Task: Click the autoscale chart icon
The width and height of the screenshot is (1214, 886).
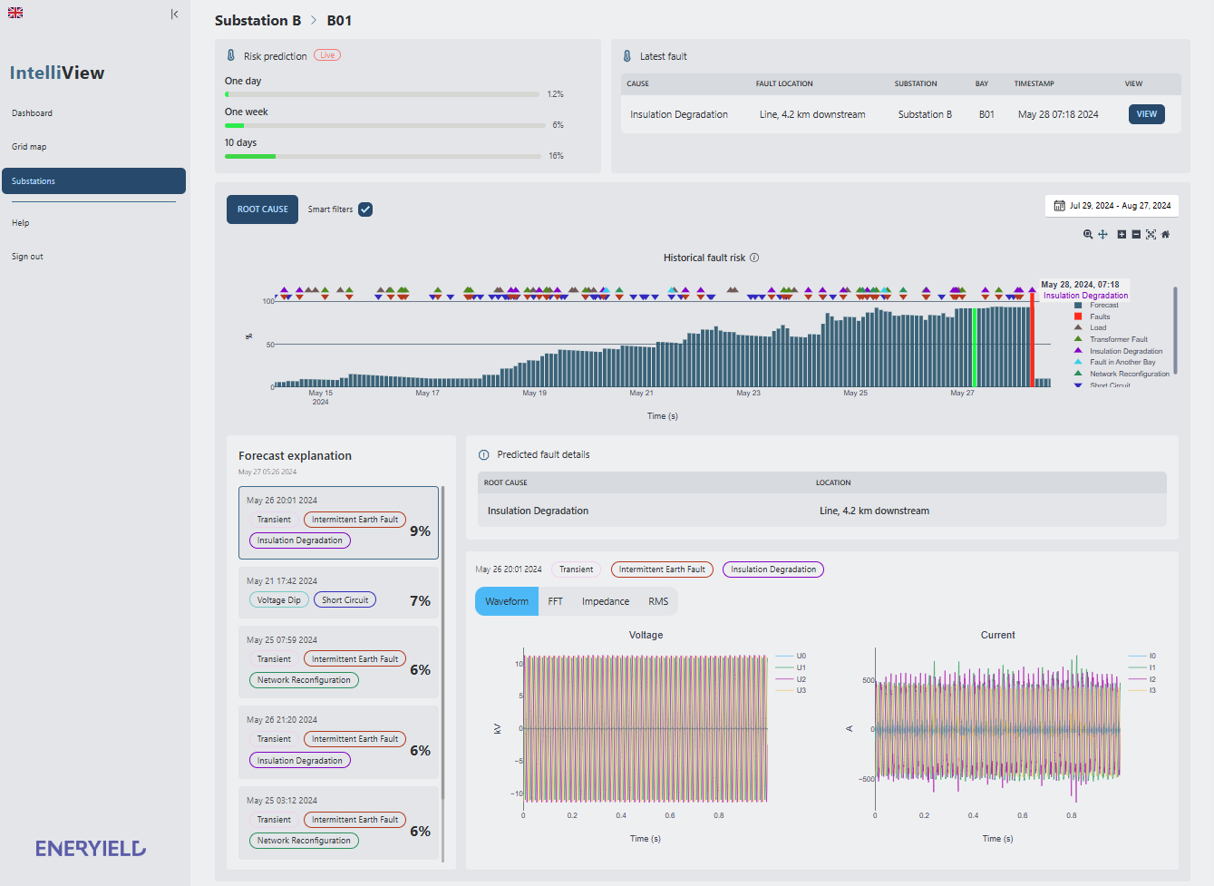Action: pyautogui.click(x=1151, y=234)
